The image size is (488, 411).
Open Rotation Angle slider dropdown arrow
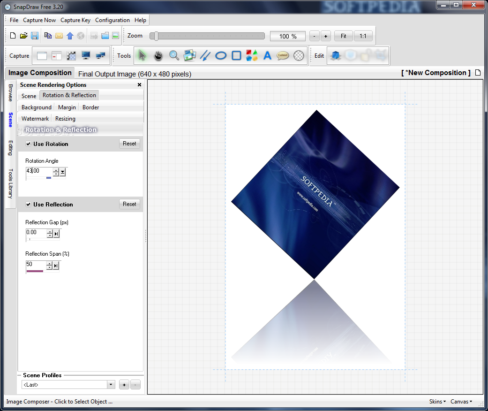pos(63,172)
